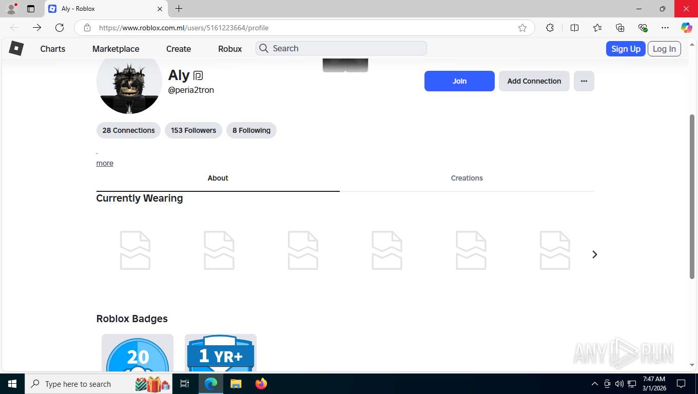The image size is (698, 394).
Task: Switch to the Creations tab
Action: [467, 178]
